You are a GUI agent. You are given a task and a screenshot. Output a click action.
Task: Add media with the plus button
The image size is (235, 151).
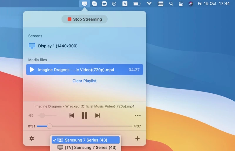[137, 138]
